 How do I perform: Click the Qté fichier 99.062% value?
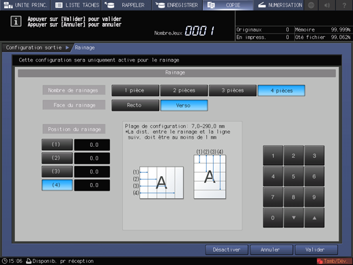pyautogui.click(x=341, y=37)
